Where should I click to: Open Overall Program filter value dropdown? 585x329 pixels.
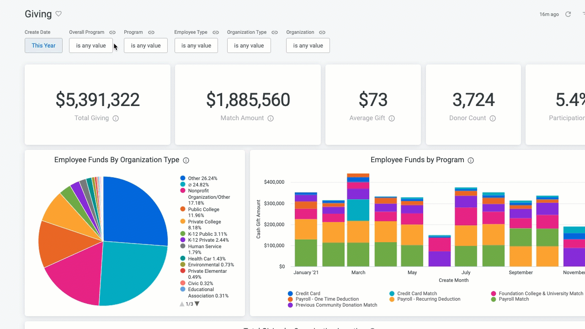(x=91, y=45)
